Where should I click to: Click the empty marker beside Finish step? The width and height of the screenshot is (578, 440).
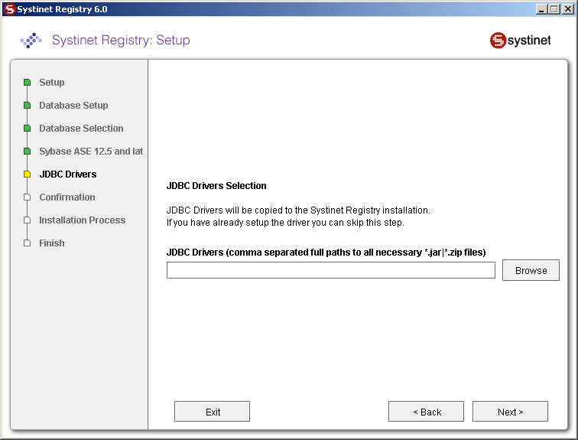click(27, 243)
